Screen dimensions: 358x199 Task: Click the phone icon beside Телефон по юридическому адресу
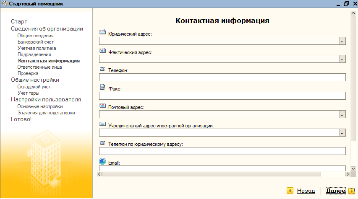click(x=102, y=143)
